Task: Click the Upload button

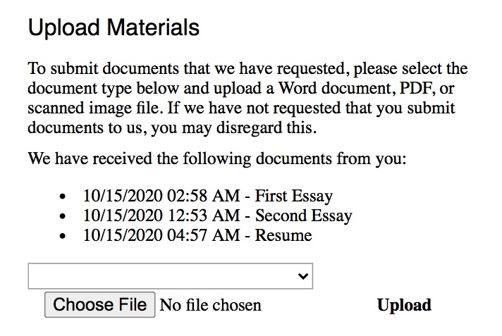Action: [x=404, y=305]
